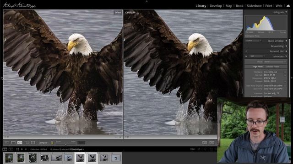The image size is (293, 164).
Task: Click the first flag filter icon
Action: pos(199,149)
